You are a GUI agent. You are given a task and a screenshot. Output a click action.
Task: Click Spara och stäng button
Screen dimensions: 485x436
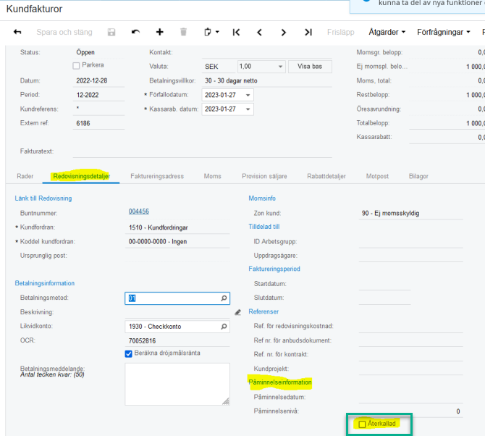click(x=64, y=32)
